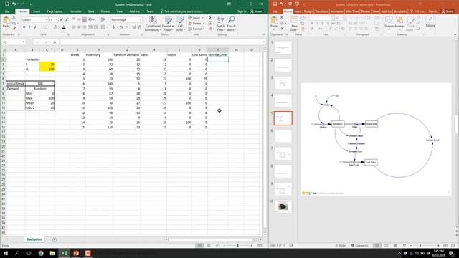Select slide 10 thumbnail in PowerPoint

click(283, 206)
